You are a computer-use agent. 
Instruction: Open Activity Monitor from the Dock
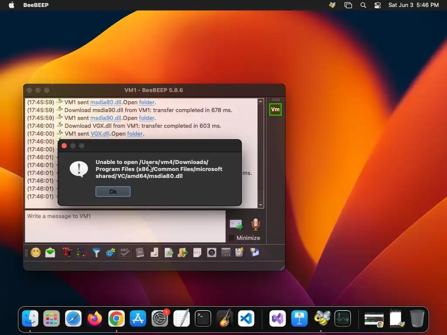343,318
